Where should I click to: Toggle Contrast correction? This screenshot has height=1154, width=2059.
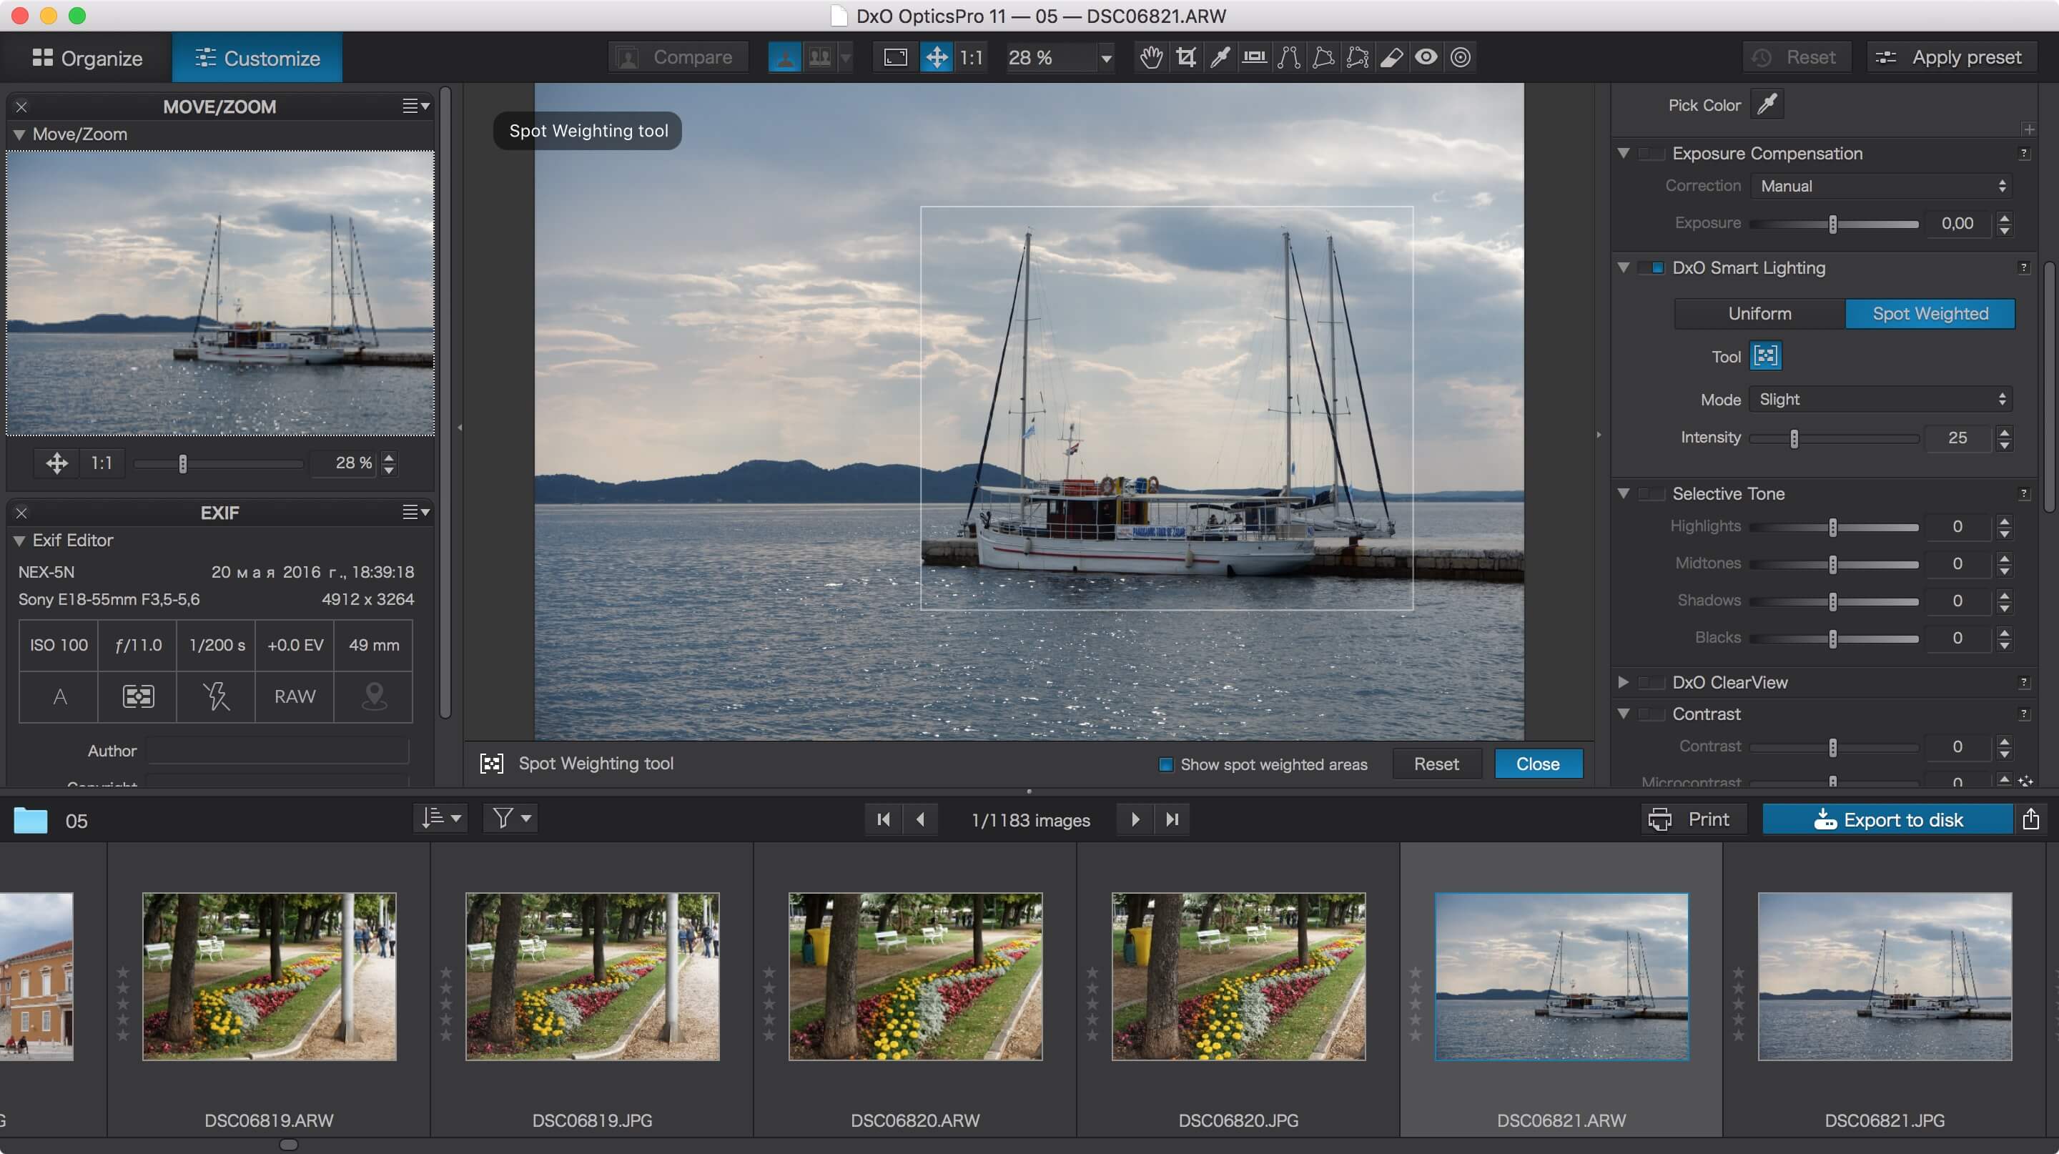click(x=1652, y=714)
